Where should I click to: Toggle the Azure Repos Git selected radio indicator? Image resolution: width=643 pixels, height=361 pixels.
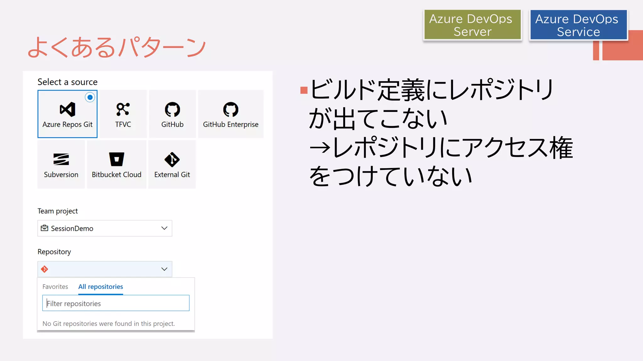pos(90,97)
